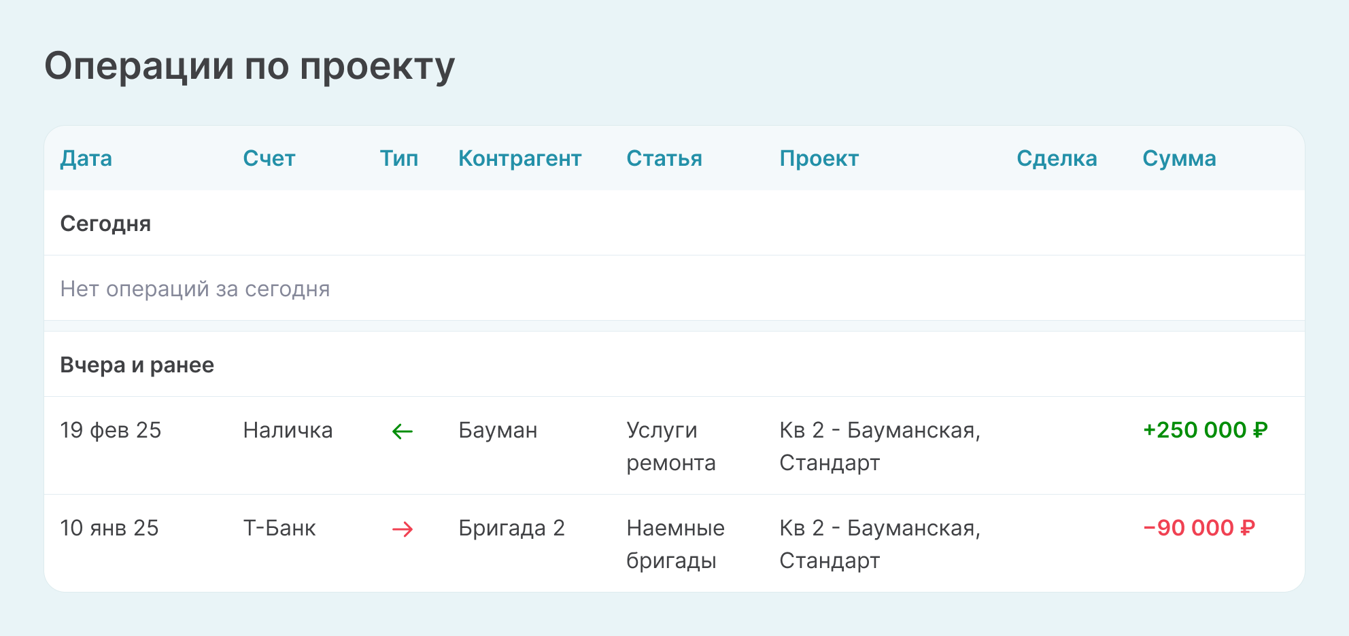
Task: Click the green incoming arrow icon
Action: pyautogui.click(x=403, y=431)
